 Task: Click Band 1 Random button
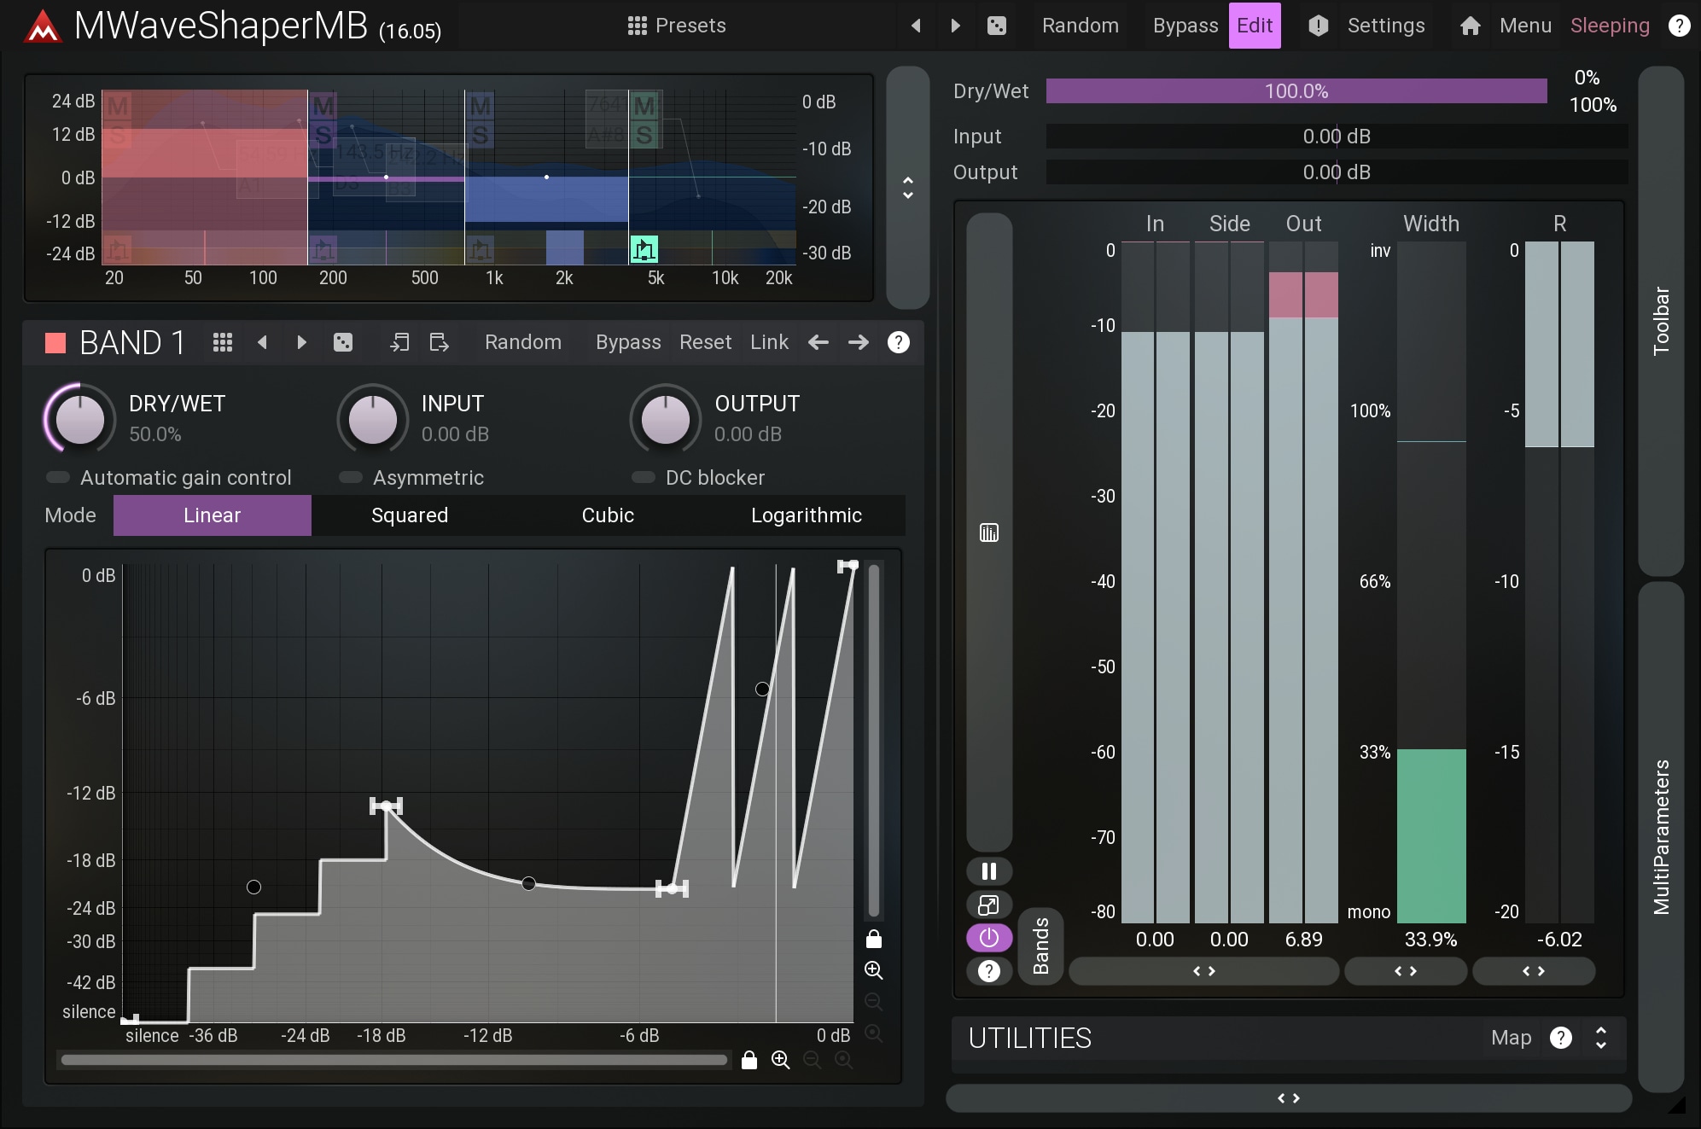point(523,342)
